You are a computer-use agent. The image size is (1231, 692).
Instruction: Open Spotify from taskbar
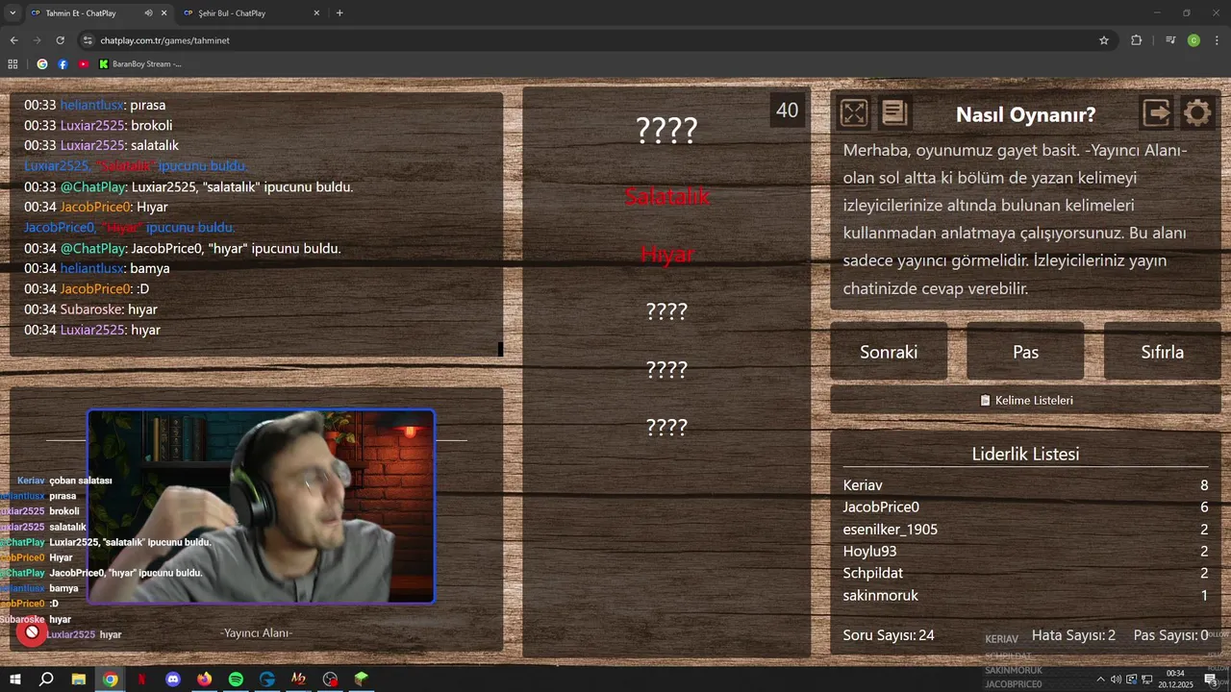click(x=236, y=680)
